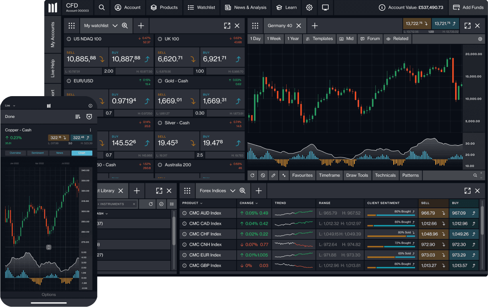
Task: Open the News & Analysis section
Action: click(x=245, y=7)
